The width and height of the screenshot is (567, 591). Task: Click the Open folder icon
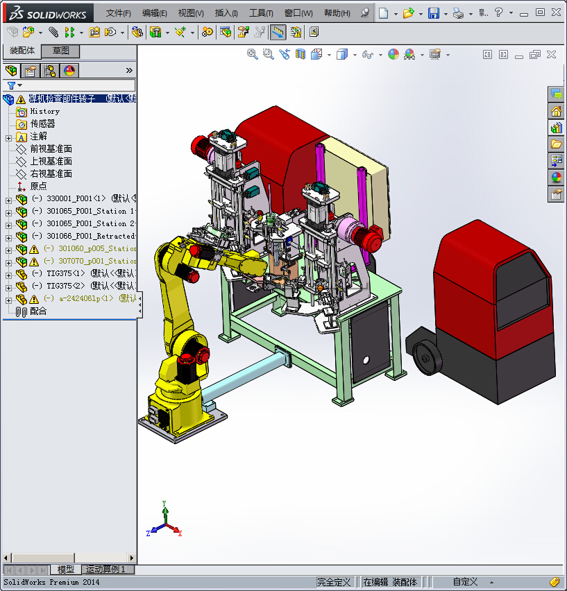pyautogui.click(x=408, y=13)
